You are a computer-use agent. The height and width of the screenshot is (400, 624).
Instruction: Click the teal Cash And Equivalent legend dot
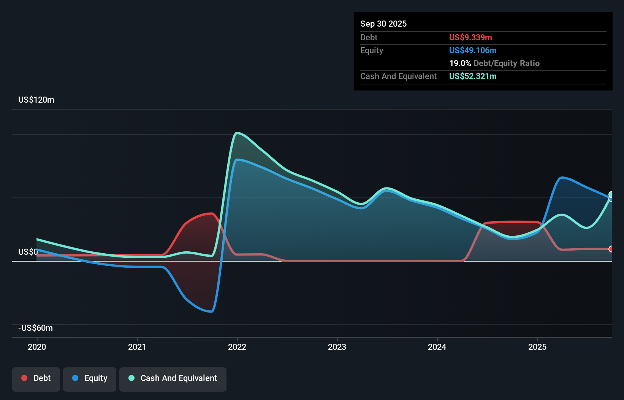(131, 378)
